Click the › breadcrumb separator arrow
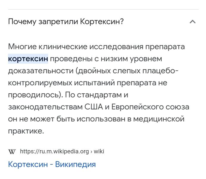Viewport: 206px width, 179px height. tap(91, 152)
